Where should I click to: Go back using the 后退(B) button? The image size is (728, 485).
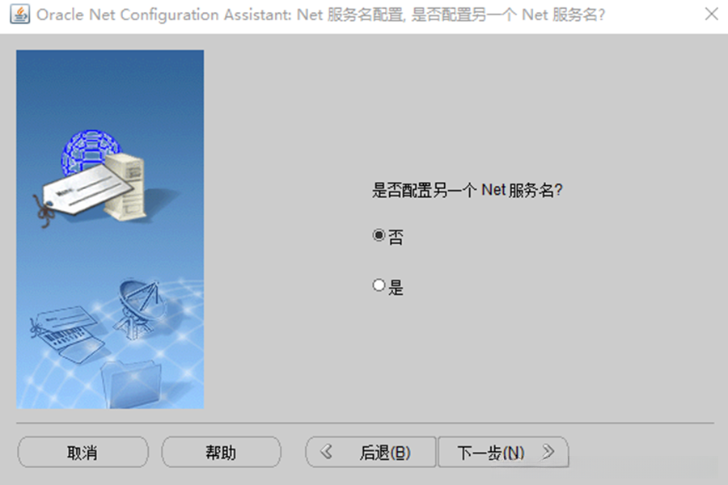370,452
